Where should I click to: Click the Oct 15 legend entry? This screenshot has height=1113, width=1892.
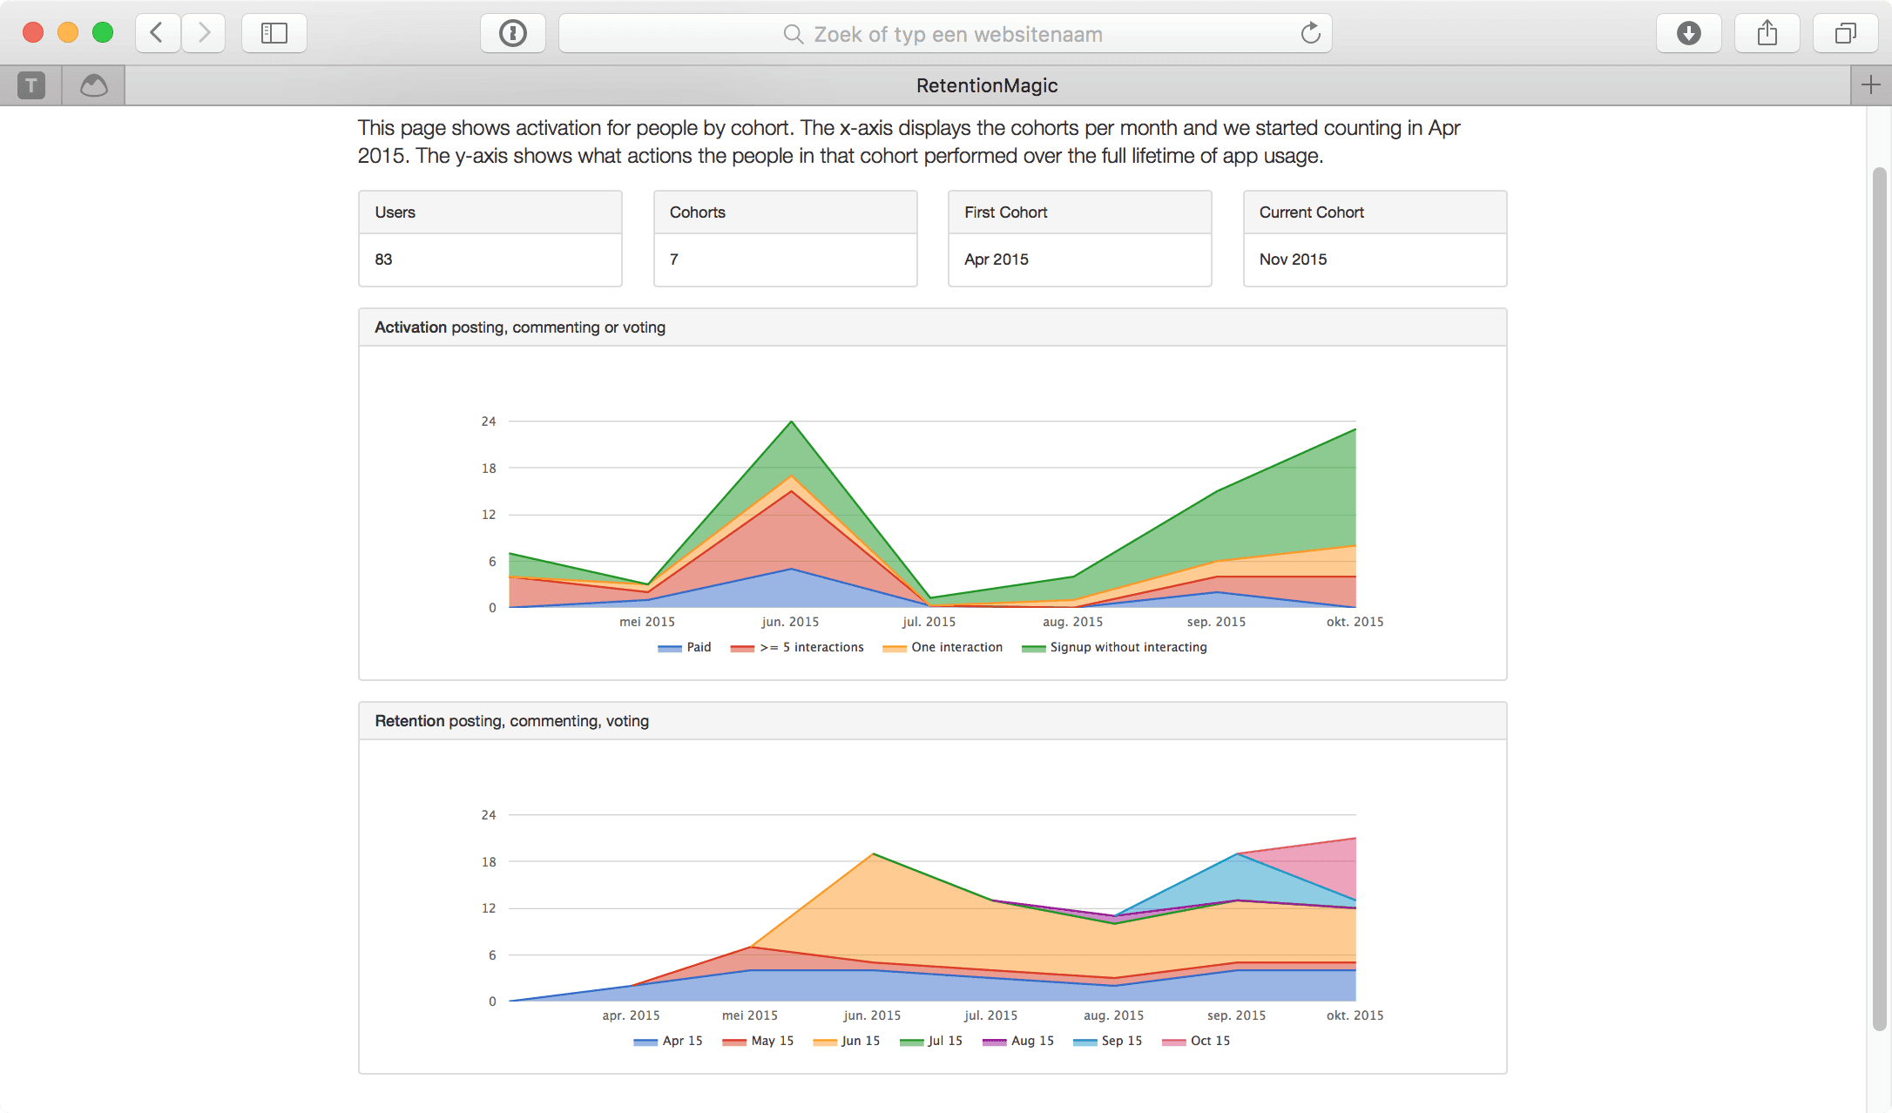(x=1209, y=1041)
